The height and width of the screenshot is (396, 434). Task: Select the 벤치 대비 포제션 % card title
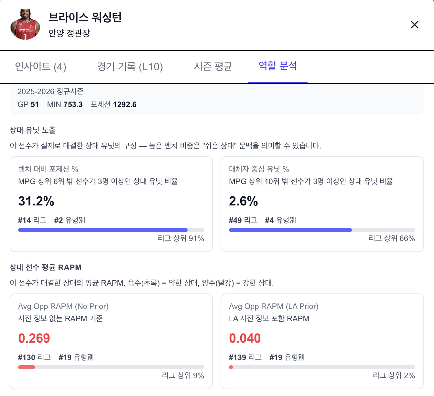click(48, 169)
